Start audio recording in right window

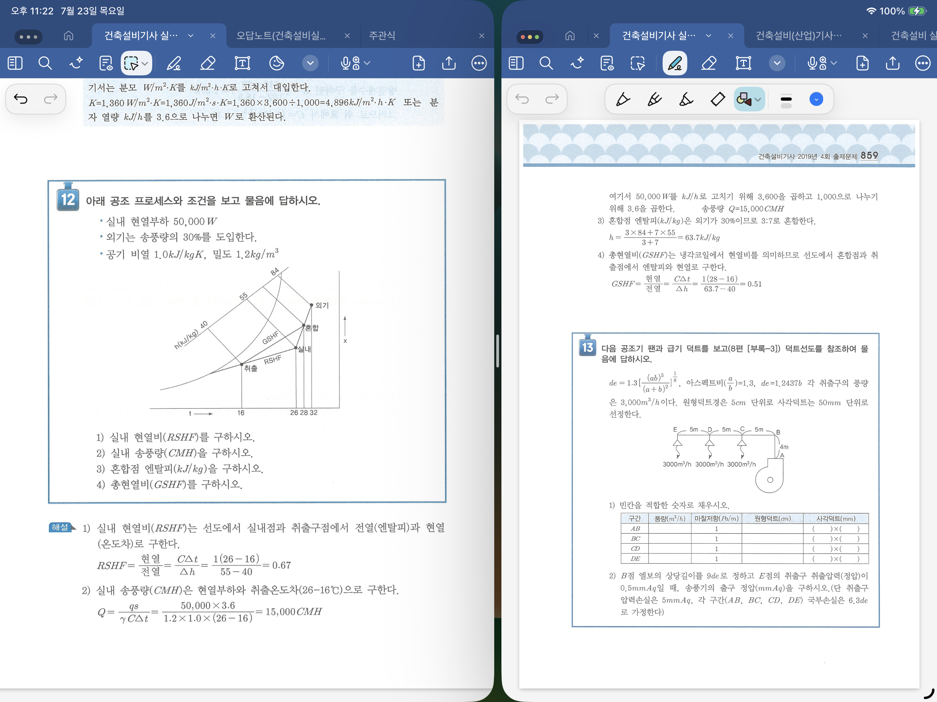pos(817,63)
